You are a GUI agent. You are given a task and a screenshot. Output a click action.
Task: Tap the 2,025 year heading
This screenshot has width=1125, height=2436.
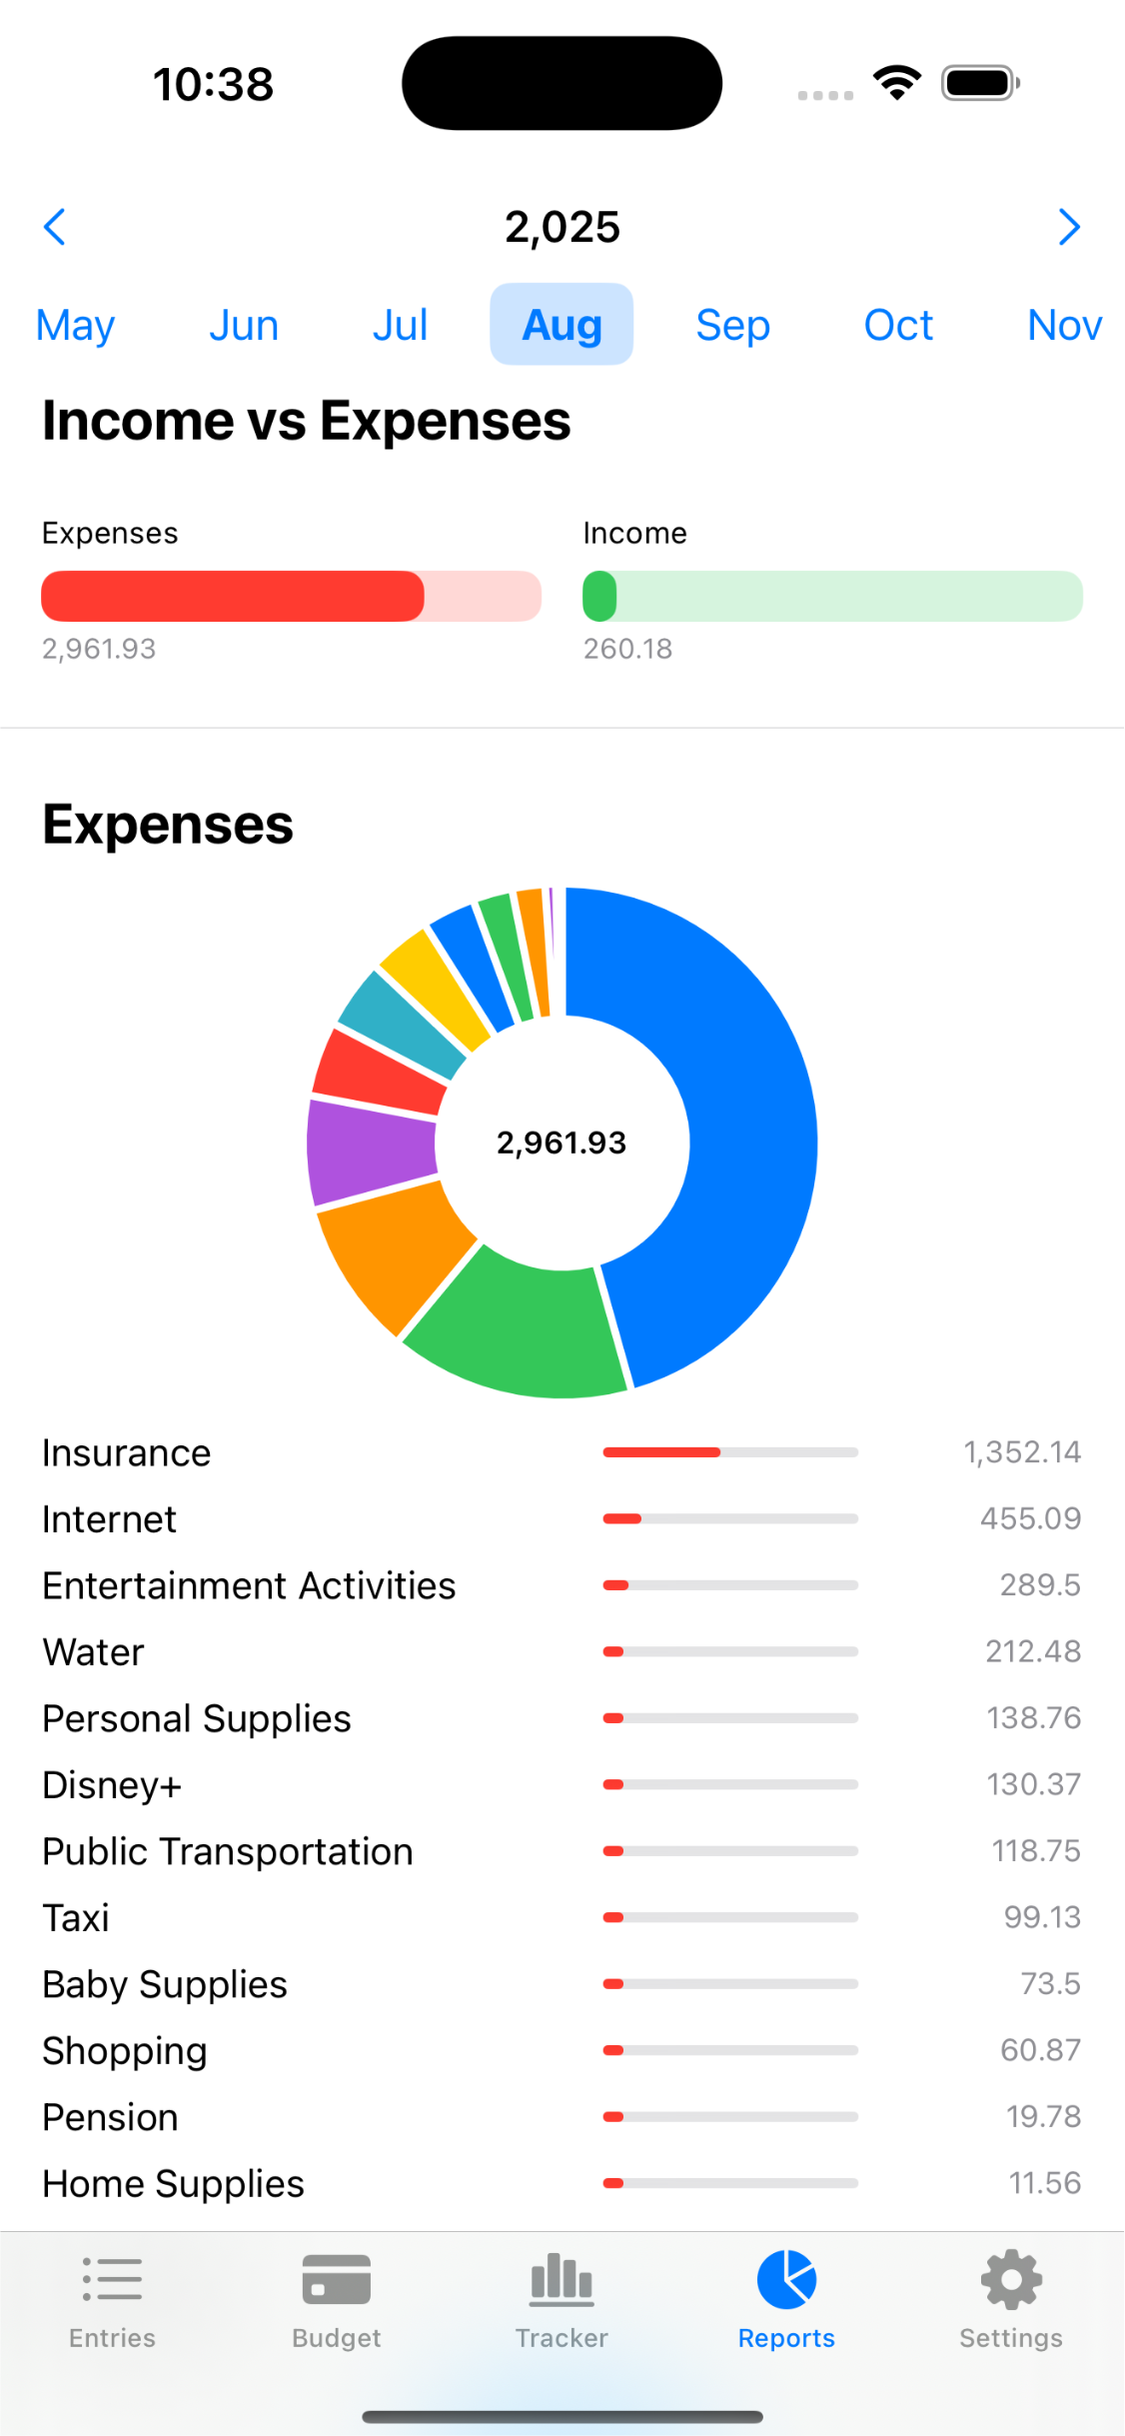tap(562, 227)
